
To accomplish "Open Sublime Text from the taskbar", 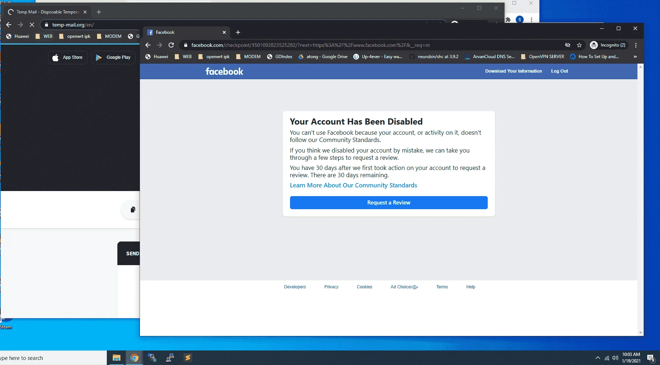I will click(x=188, y=358).
